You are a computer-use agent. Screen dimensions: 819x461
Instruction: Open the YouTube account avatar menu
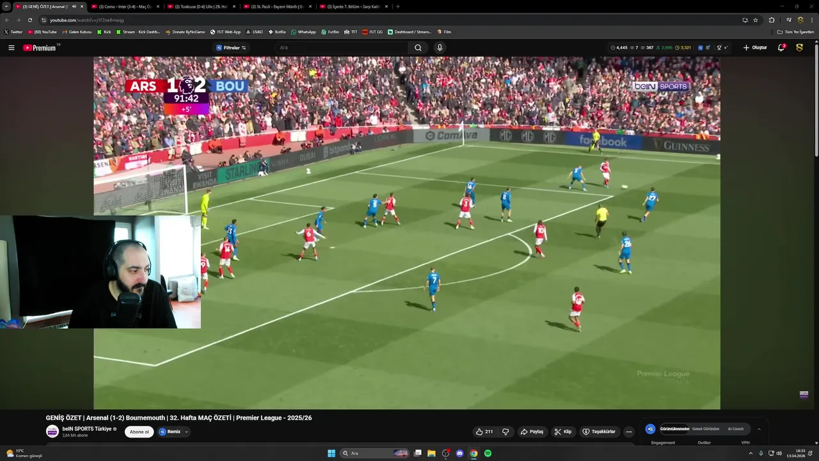point(800,47)
